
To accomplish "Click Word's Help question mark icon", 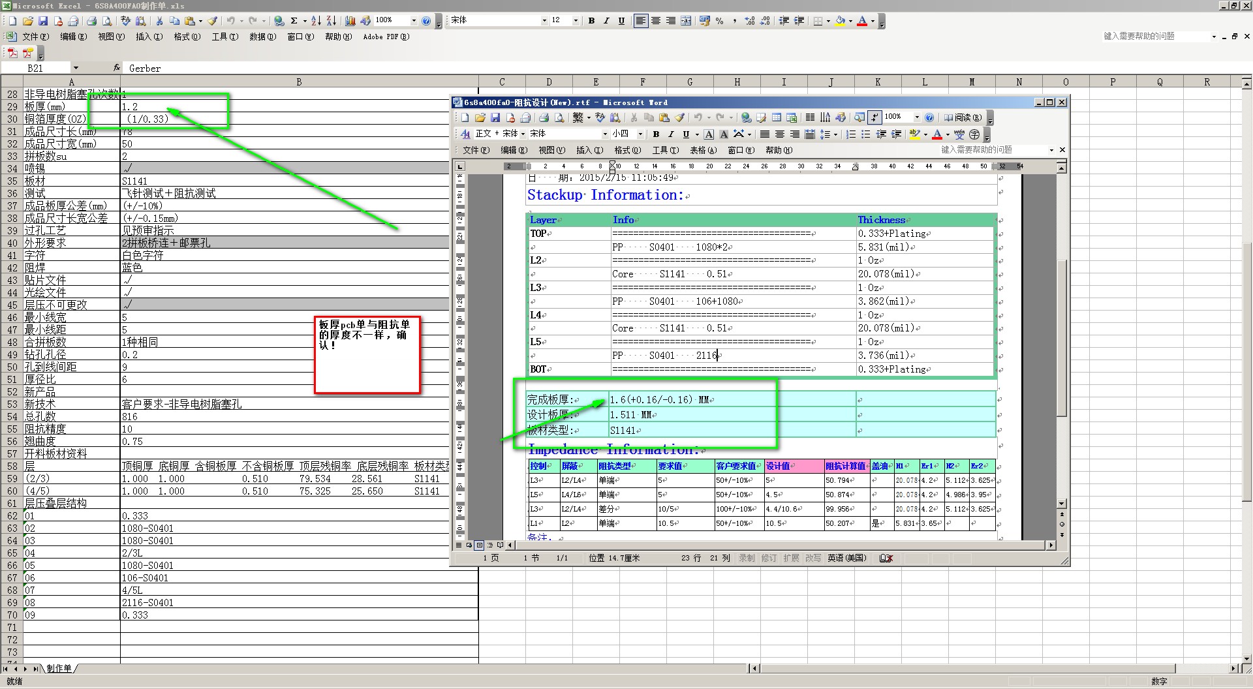I will pyautogui.click(x=929, y=117).
